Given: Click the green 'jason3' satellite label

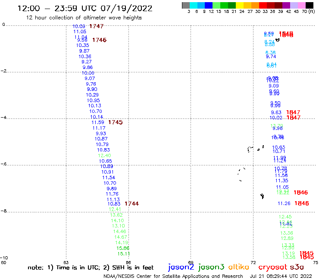Looking at the screenshot, I should tap(211, 267).
